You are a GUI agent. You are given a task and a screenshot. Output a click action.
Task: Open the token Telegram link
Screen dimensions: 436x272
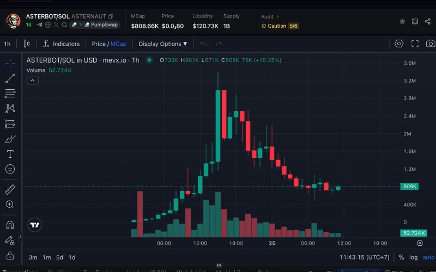(39, 24)
